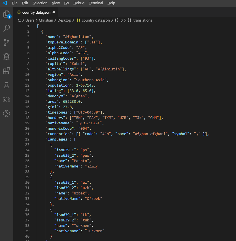Click the "tuk" iso639_2 value
The height and width of the screenshot is (241, 236).
86,220
